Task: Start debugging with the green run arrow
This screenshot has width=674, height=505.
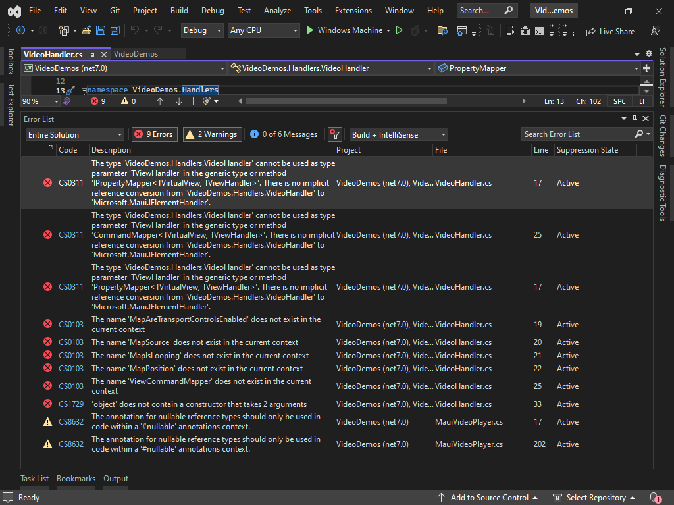Action: (x=309, y=30)
